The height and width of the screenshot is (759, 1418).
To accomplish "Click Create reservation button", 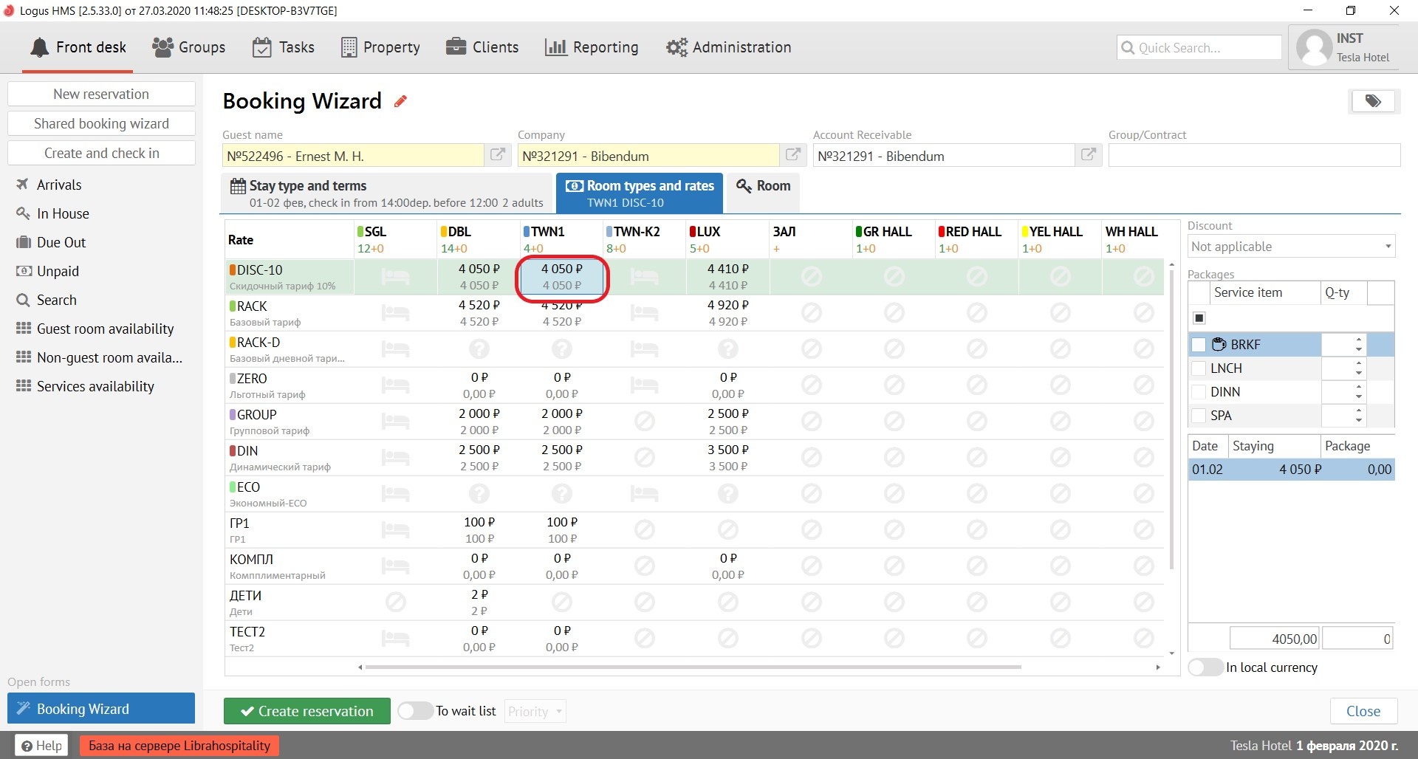I will coord(306,711).
